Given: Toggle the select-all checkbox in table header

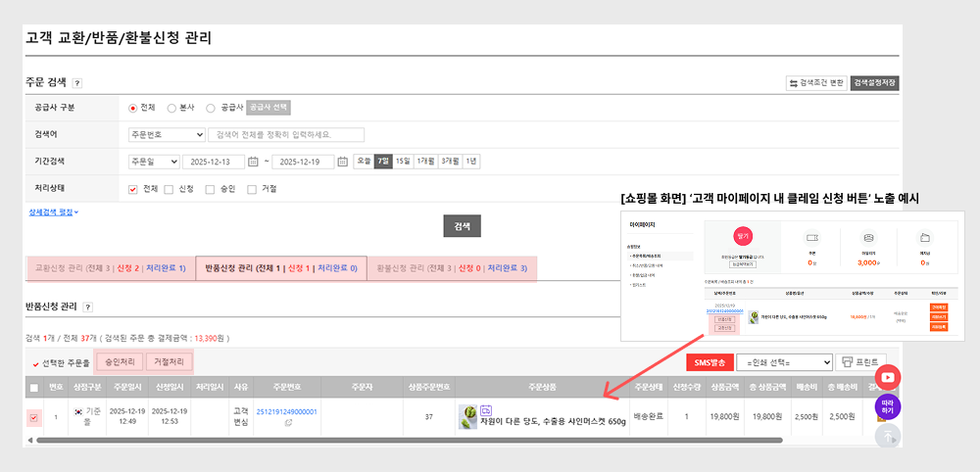Looking at the screenshot, I should [x=33, y=388].
